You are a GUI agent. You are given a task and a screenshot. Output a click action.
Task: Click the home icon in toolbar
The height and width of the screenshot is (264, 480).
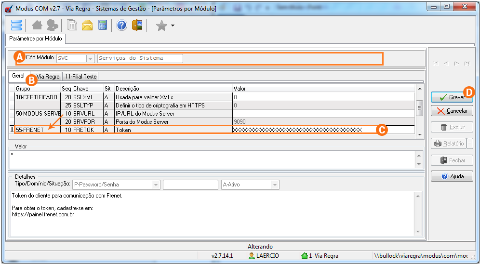click(x=37, y=25)
